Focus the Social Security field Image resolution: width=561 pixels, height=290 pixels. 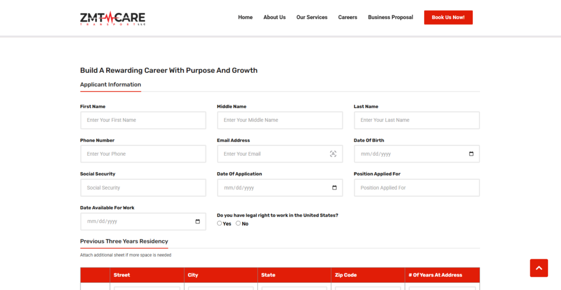pos(143,188)
